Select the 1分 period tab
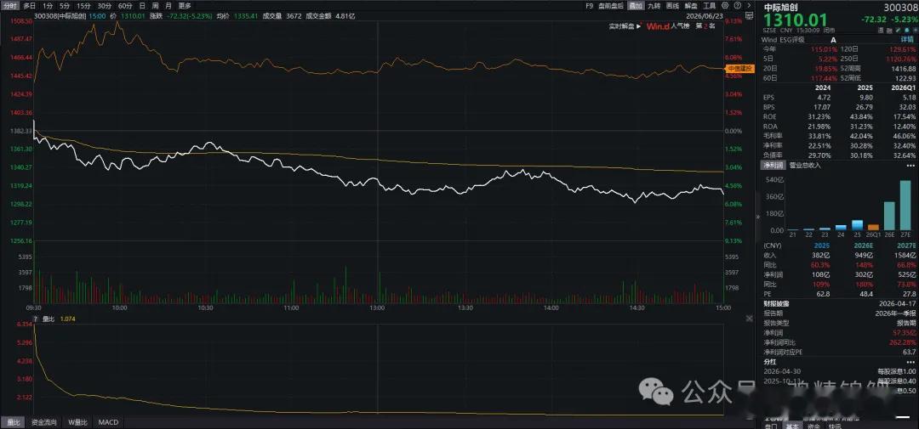The image size is (919, 429). pos(48,5)
